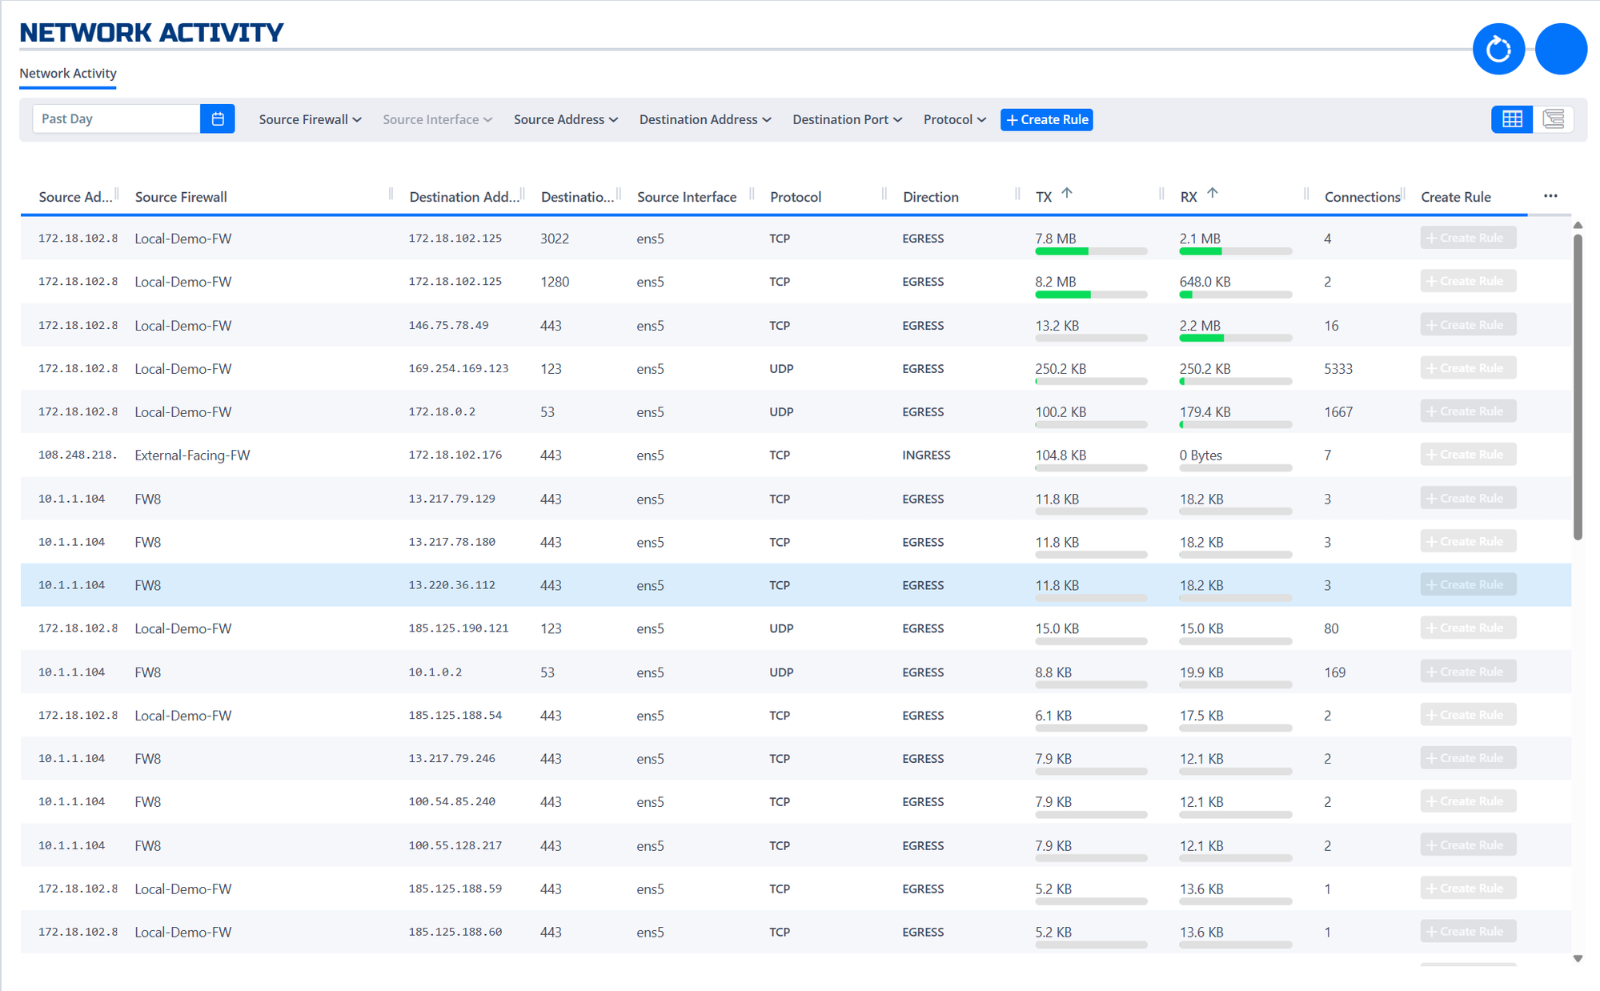Viewport: 1600px width, 991px height.
Task: Click destination address 172.18.0.2
Action: click(442, 411)
